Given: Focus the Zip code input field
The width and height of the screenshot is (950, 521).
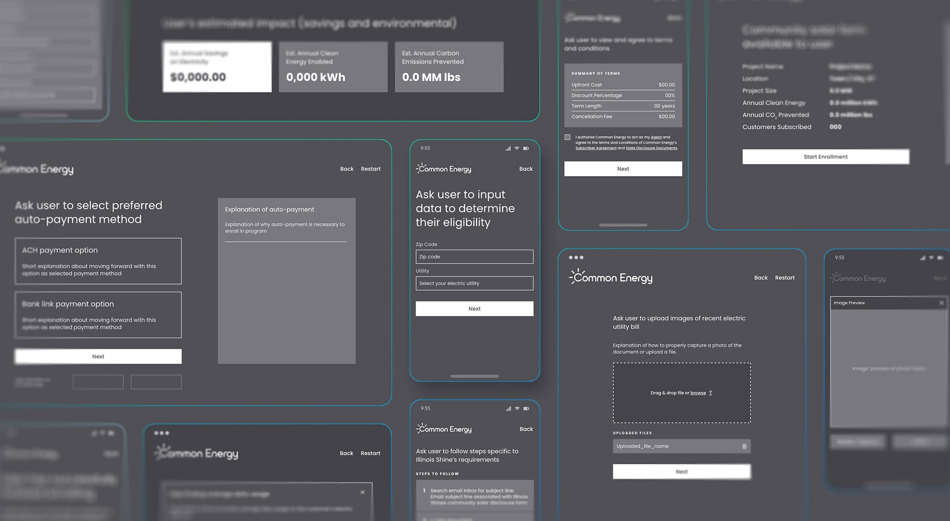Looking at the screenshot, I should 474,257.
